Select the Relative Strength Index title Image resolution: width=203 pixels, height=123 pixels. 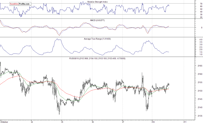(97, 2)
